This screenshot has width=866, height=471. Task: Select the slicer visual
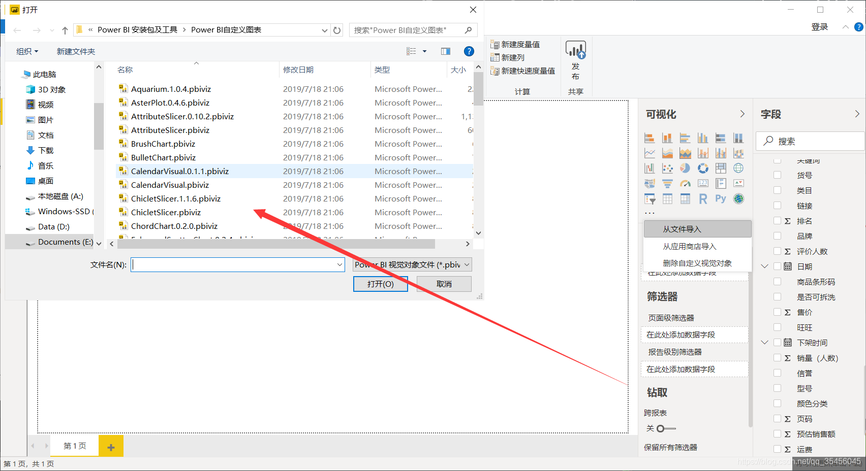tap(649, 198)
